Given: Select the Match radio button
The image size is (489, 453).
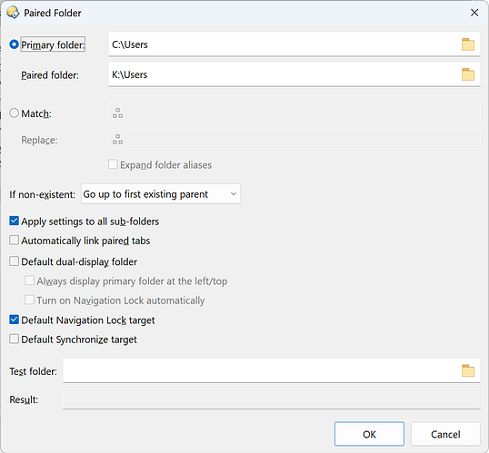Looking at the screenshot, I should click(x=14, y=113).
